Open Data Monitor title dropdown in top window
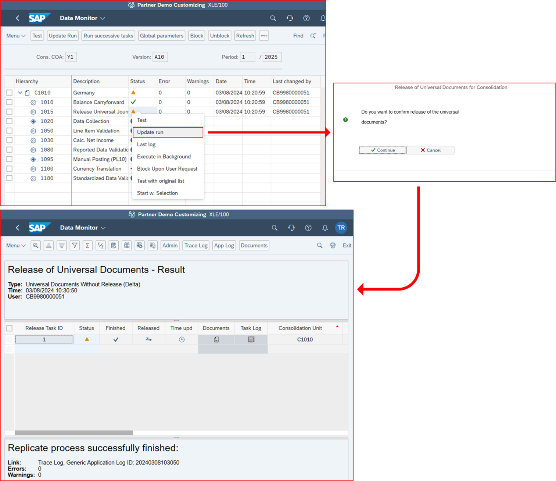The image size is (556, 481). point(82,18)
